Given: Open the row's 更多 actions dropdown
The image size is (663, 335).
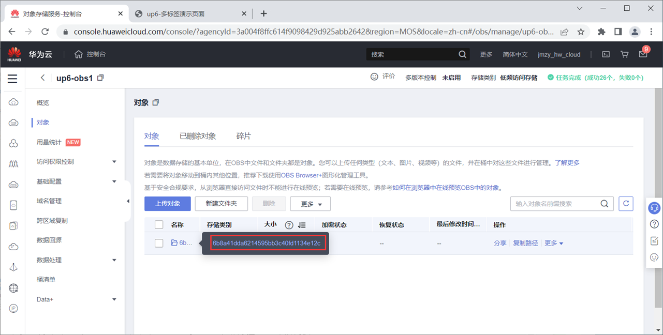Looking at the screenshot, I should pyautogui.click(x=554, y=243).
